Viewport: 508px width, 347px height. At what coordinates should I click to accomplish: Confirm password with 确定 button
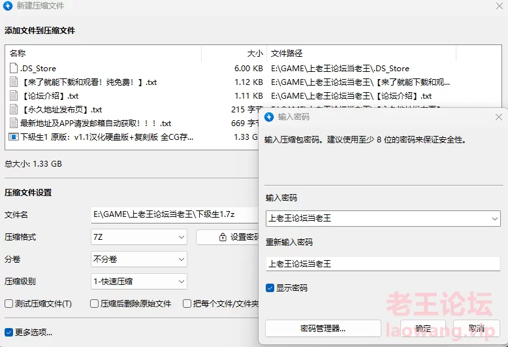pos(423,329)
